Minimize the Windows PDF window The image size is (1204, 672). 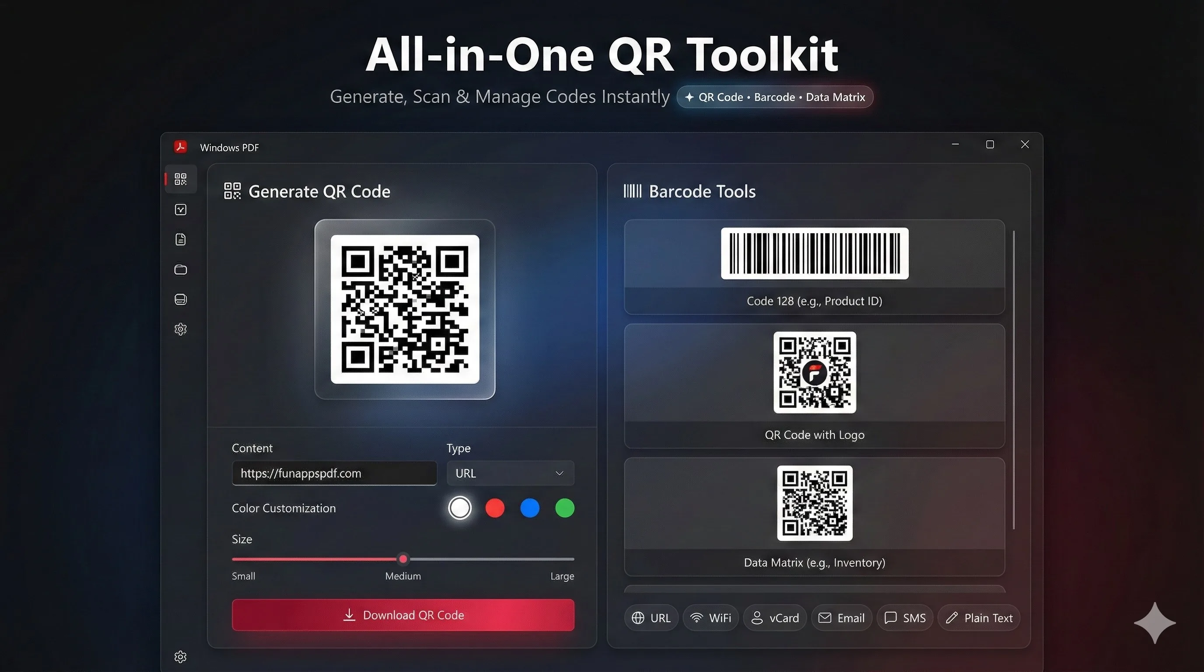[x=955, y=144]
